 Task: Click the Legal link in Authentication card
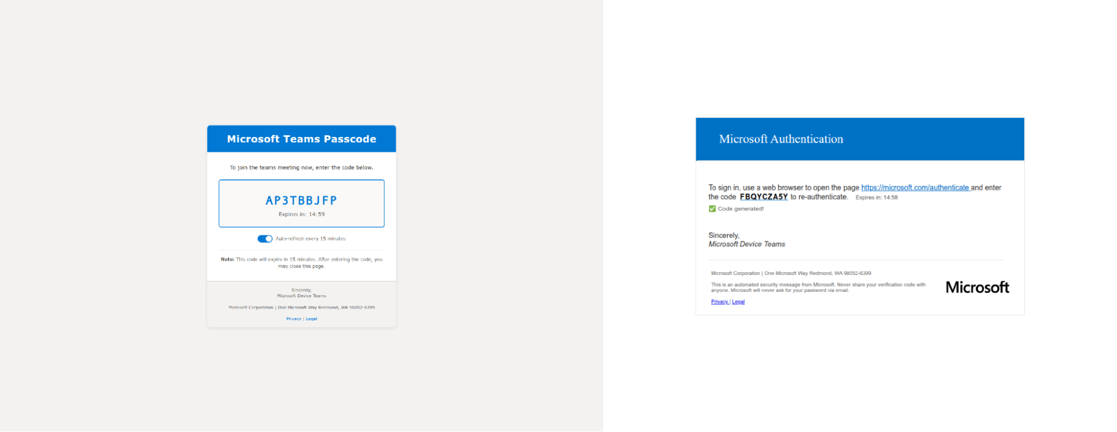click(x=738, y=302)
